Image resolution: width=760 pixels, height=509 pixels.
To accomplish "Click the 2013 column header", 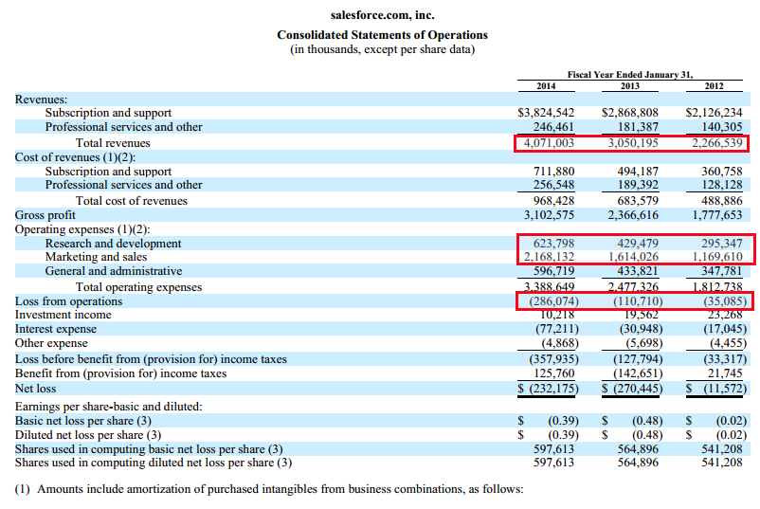I will pos(629,86).
